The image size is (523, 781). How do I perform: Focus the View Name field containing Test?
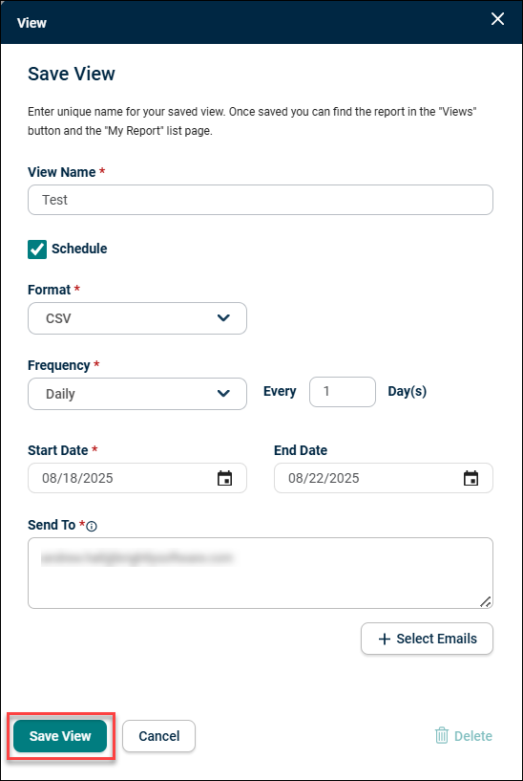[x=261, y=200]
